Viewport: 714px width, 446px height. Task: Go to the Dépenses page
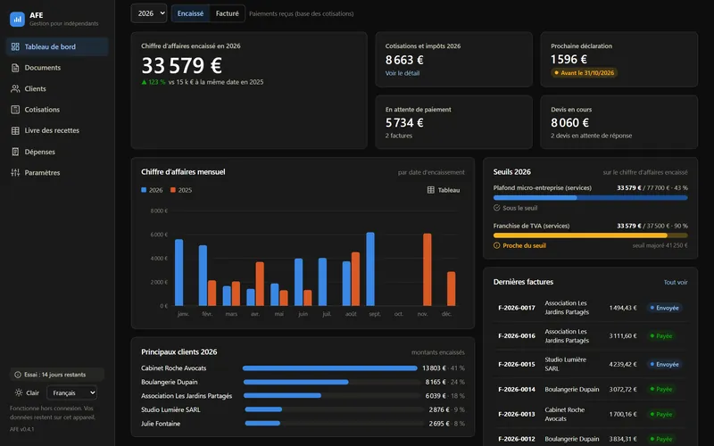[57, 152]
